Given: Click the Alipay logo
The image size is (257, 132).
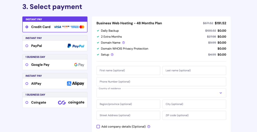Looking at the screenshot, I should coord(76,83).
